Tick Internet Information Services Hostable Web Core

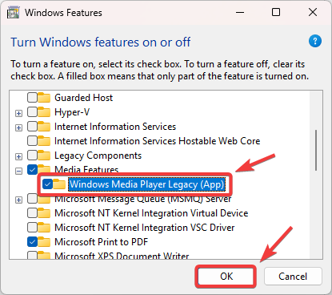coord(32,141)
